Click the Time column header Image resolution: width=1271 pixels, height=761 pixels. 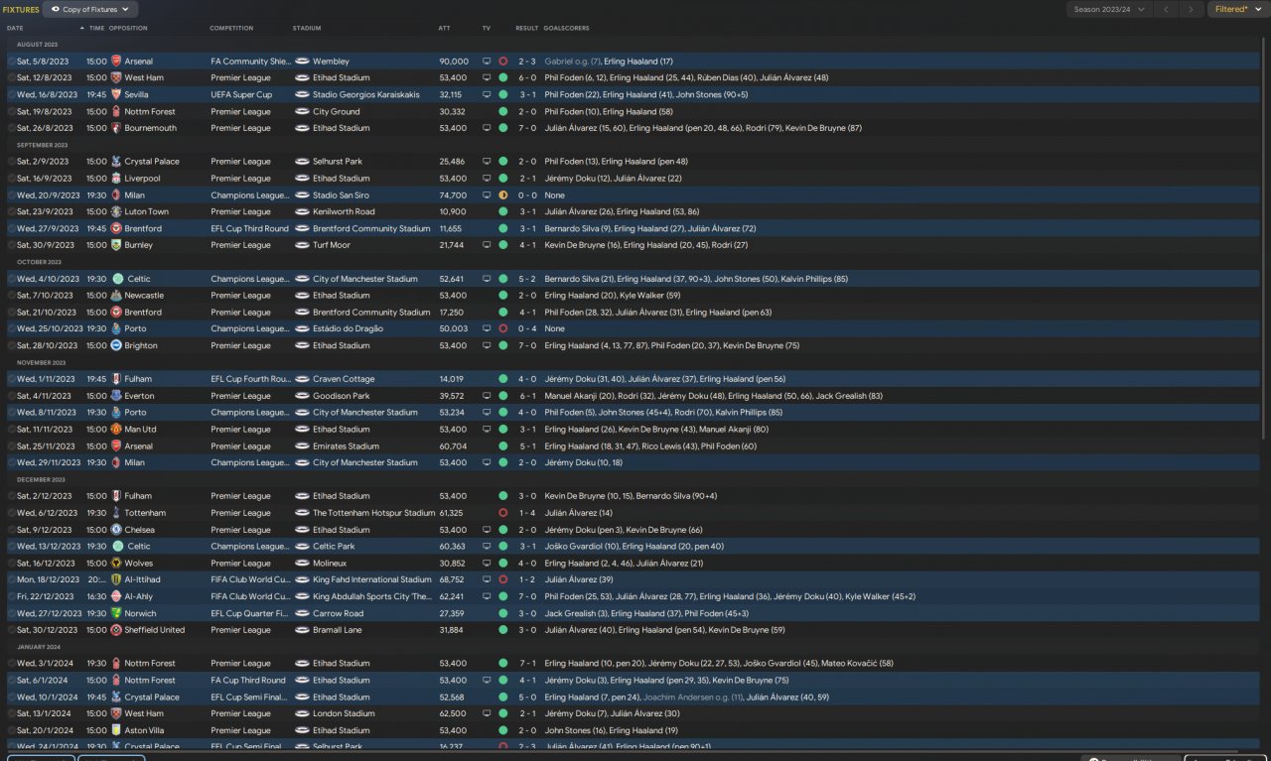[96, 29]
